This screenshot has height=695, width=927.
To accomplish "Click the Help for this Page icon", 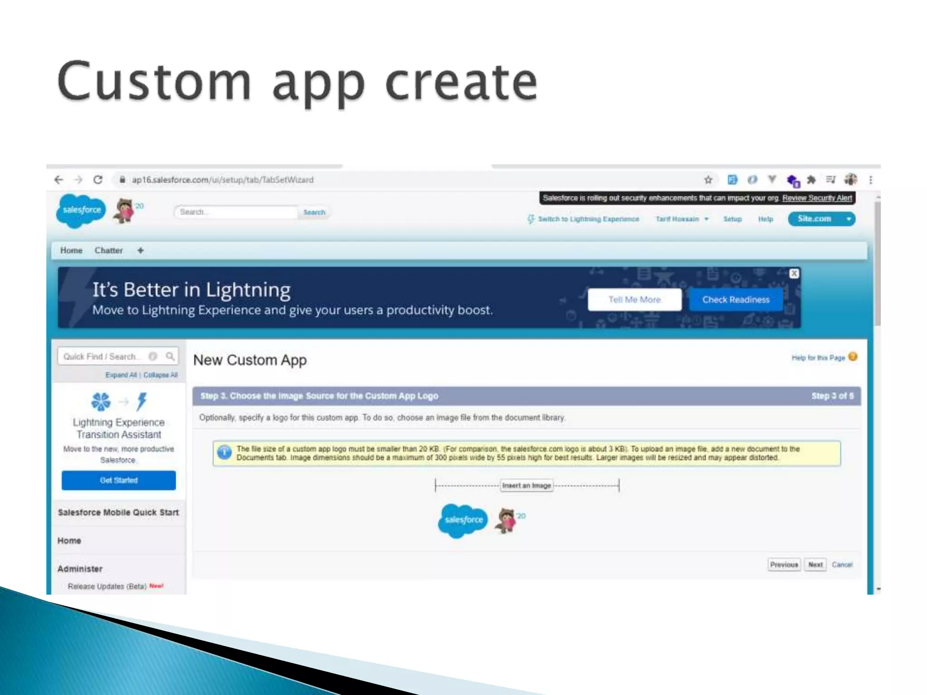I will click(x=853, y=357).
